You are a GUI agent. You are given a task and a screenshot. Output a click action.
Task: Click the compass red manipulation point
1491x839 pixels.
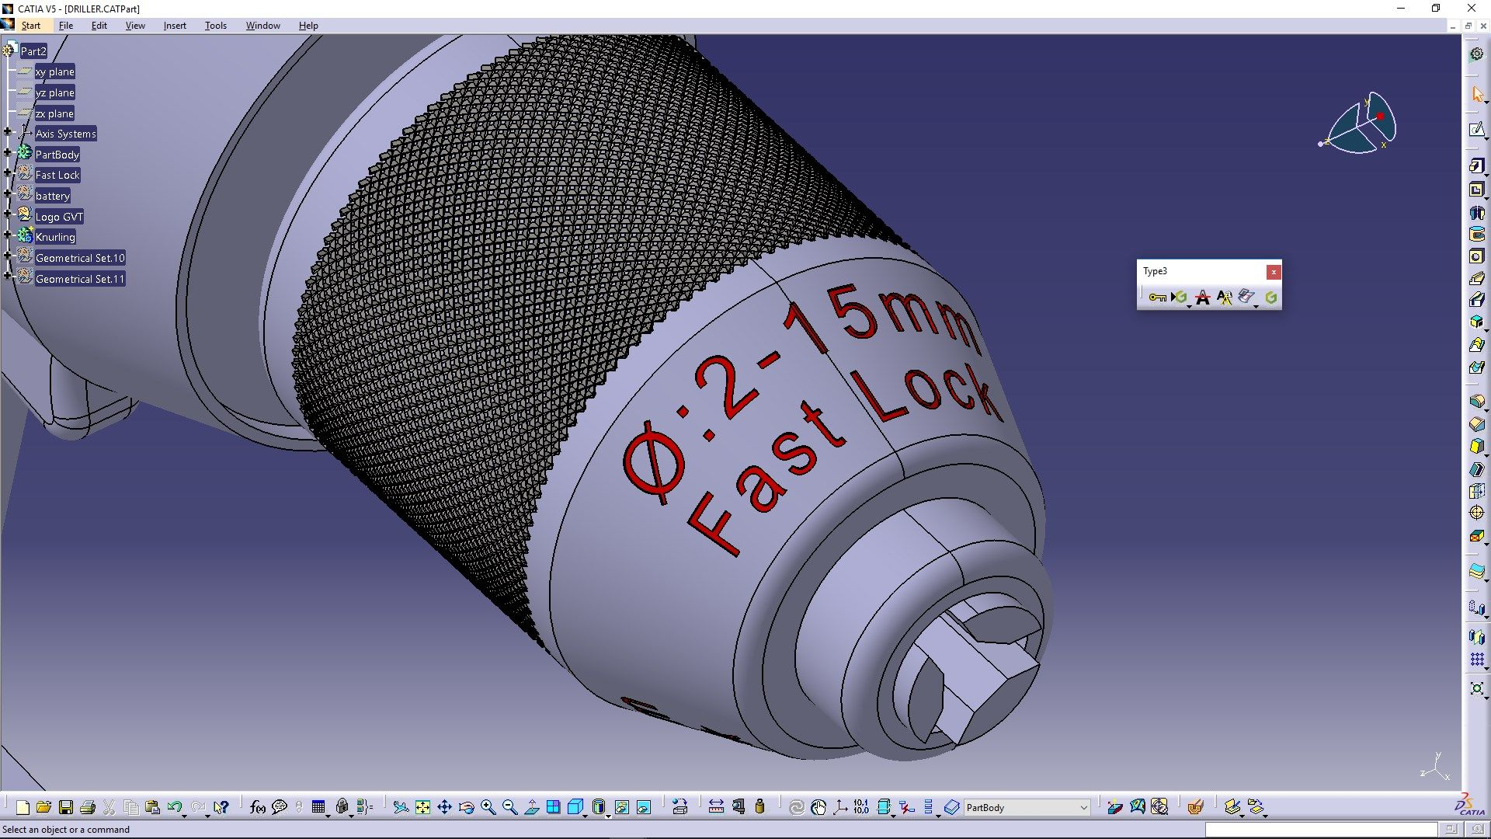[1380, 117]
